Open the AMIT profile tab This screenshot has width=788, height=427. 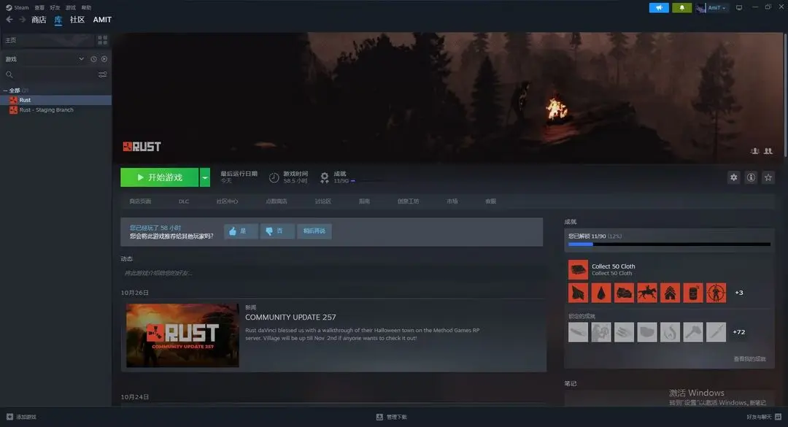(102, 20)
